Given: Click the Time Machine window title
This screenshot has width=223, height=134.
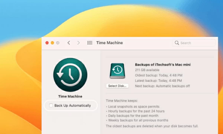Looking at the screenshot, I should click(x=110, y=43).
